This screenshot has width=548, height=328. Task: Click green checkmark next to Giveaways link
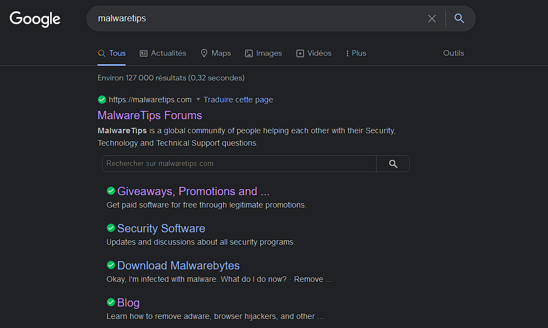111,191
